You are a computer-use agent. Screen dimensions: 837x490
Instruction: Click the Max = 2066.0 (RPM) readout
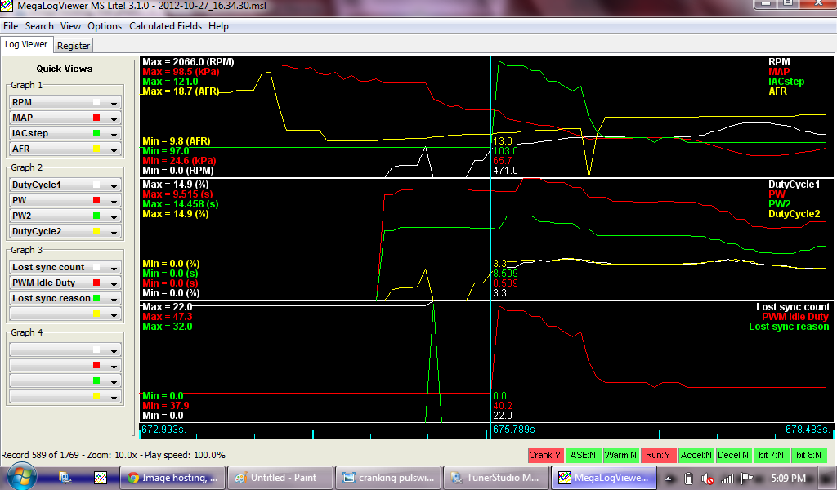pos(188,61)
